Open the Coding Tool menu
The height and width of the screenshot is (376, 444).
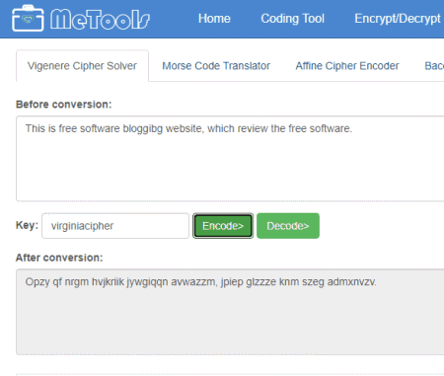click(292, 19)
